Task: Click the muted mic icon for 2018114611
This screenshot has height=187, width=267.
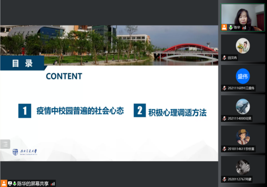Action: click(225, 149)
